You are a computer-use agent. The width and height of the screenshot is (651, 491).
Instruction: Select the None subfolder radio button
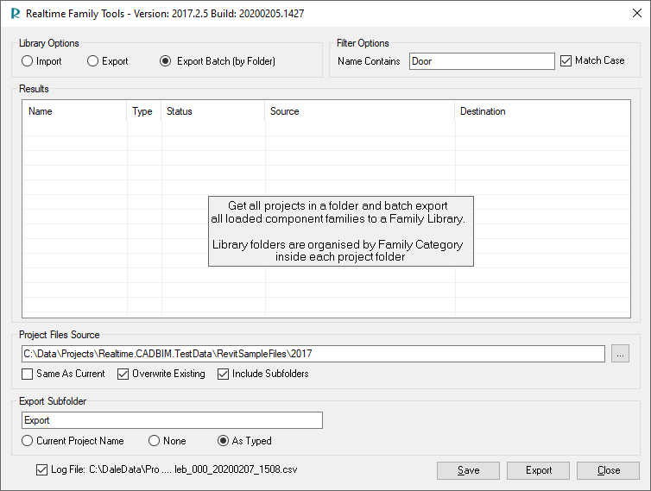point(154,441)
